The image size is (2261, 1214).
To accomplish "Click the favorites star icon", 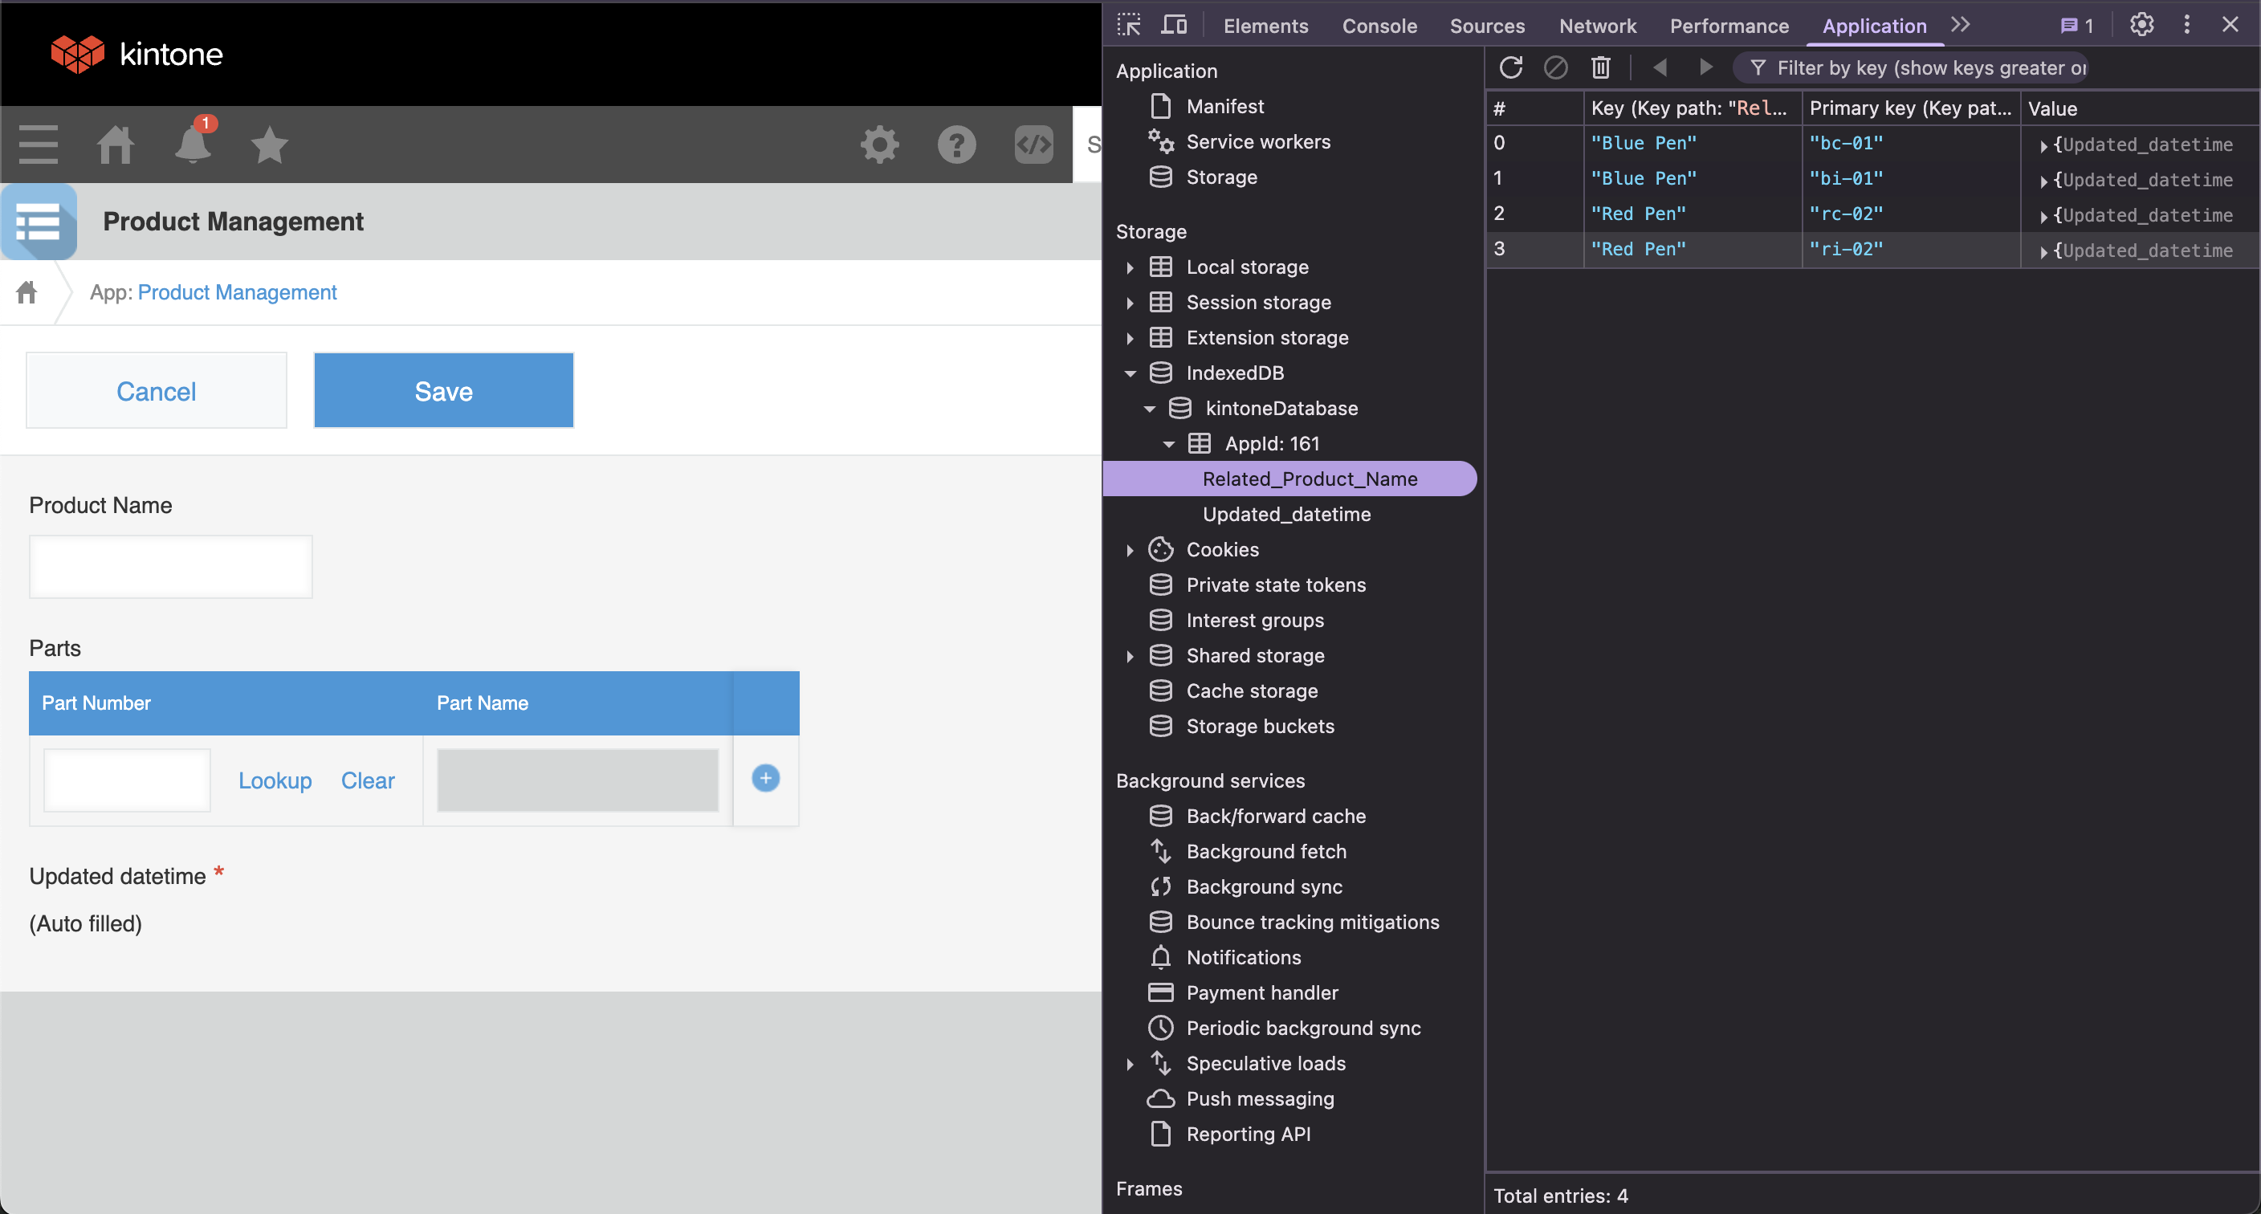I will click(x=270, y=145).
